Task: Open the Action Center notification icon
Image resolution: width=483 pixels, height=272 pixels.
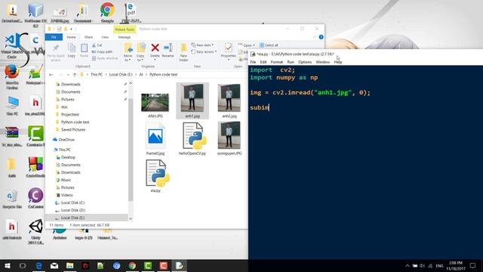Action: coord(473,265)
